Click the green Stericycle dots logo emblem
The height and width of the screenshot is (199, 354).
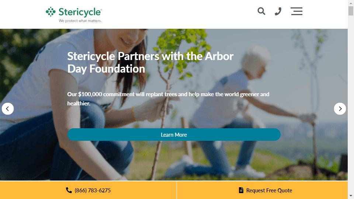pos(51,12)
